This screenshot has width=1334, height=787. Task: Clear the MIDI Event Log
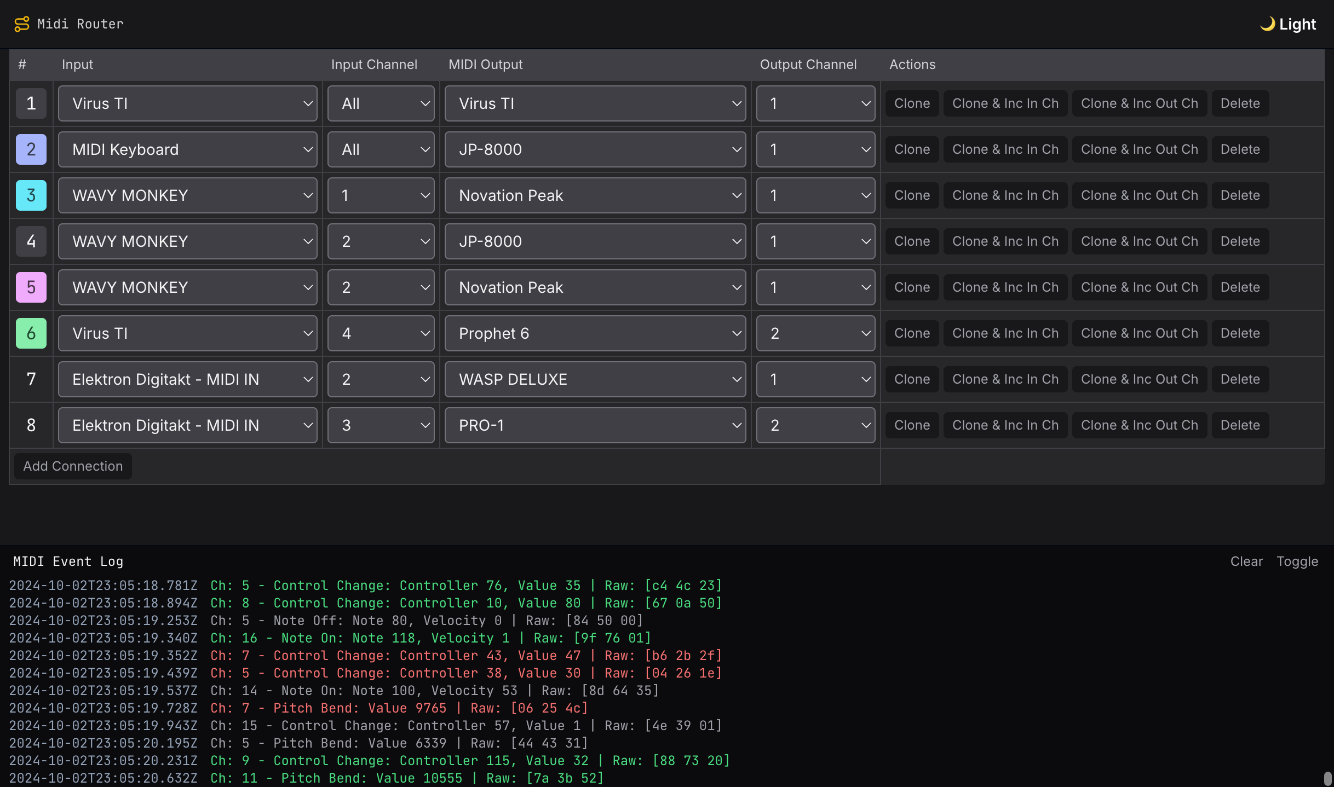pos(1246,562)
